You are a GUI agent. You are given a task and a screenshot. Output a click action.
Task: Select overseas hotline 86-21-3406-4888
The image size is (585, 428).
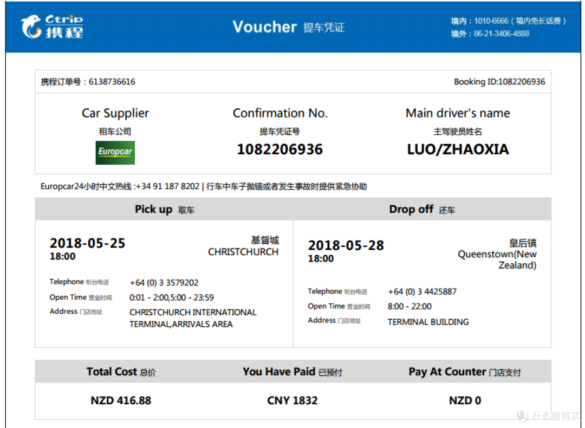[502, 34]
